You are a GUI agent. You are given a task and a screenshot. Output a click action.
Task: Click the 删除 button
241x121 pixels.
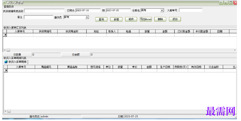tap(160, 19)
